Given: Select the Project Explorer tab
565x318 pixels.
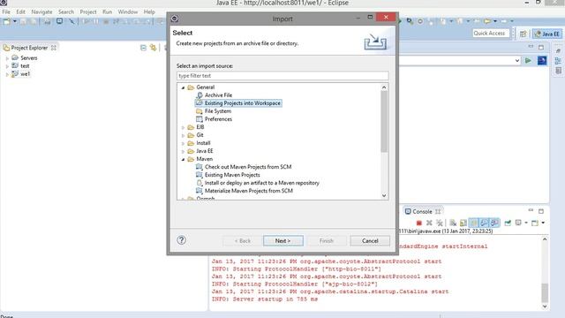Looking at the screenshot, I should click(x=29, y=48).
